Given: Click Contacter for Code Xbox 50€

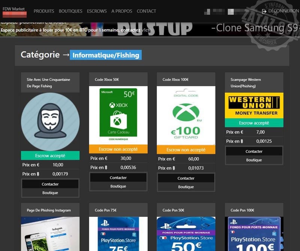Looking at the screenshot, I should click(x=118, y=178).
